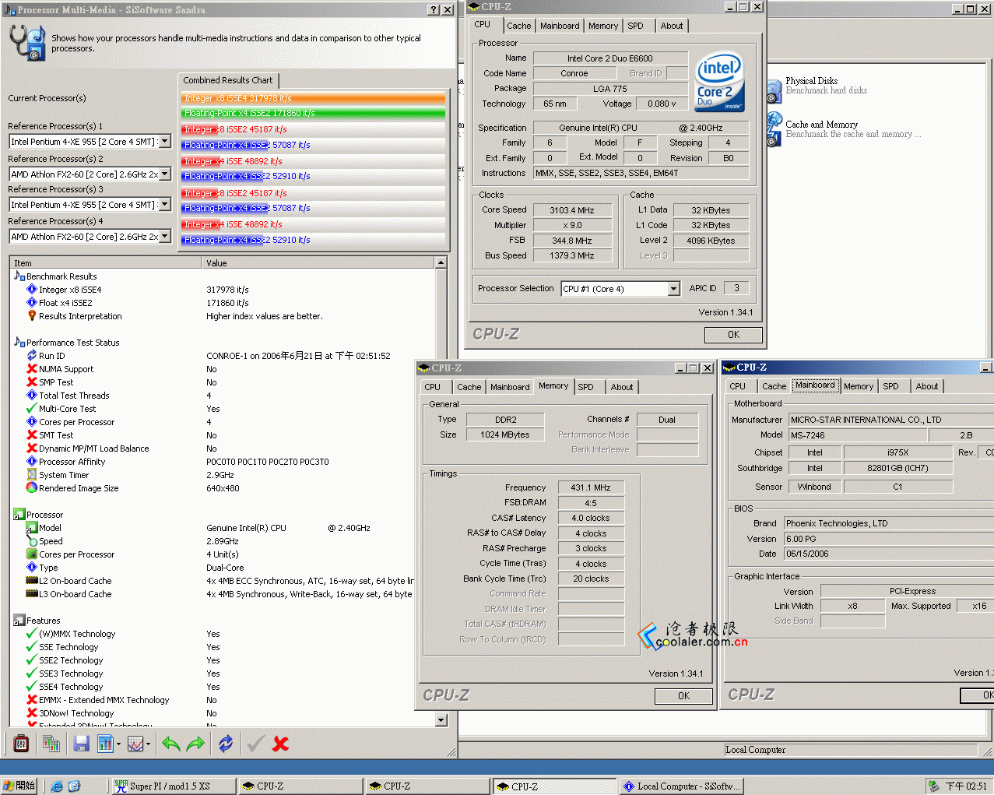Click the chip icon beside L2 On-board Cache
Image resolution: width=994 pixels, height=795 pixels.
click(x=32, y=581)
